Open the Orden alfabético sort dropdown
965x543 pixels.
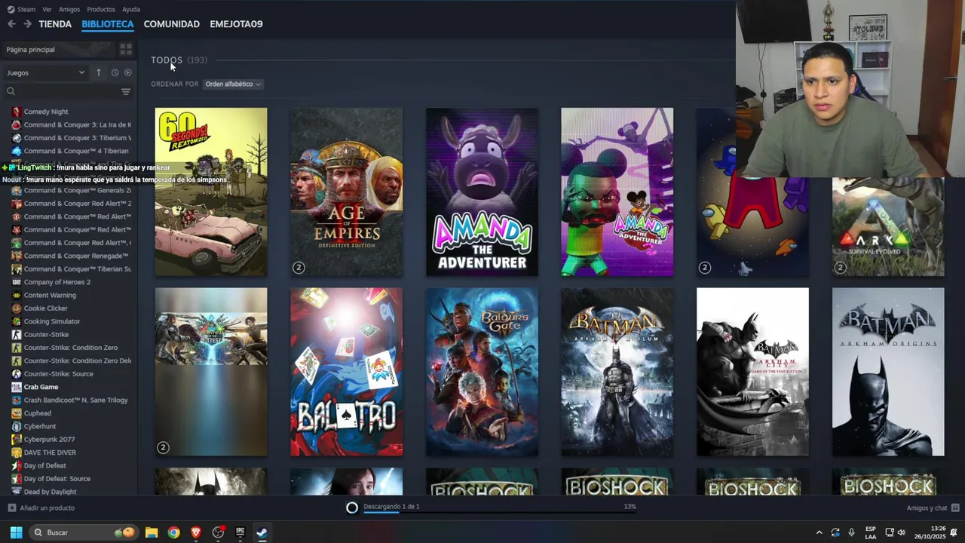[x=233, y=84]
